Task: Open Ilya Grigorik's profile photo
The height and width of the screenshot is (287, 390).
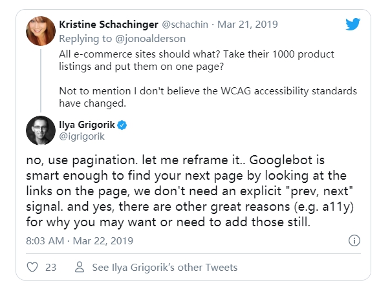Action: pyautogui.click(x=39, y=131)
